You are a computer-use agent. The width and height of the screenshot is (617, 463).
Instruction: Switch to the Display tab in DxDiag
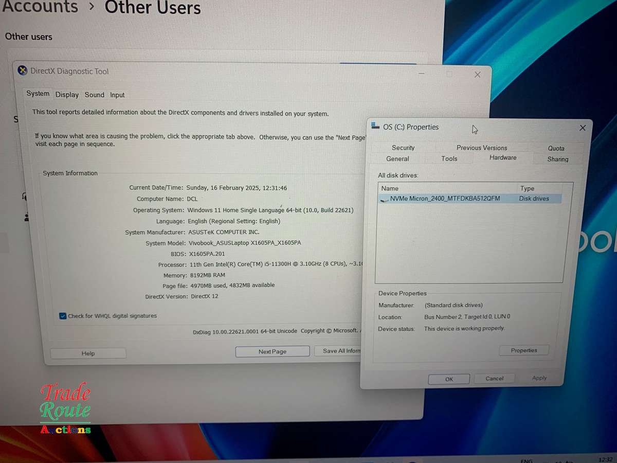tap(67, 95)
